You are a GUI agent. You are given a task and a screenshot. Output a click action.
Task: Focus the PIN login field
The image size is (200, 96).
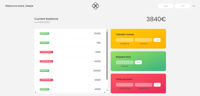point(183,6)
